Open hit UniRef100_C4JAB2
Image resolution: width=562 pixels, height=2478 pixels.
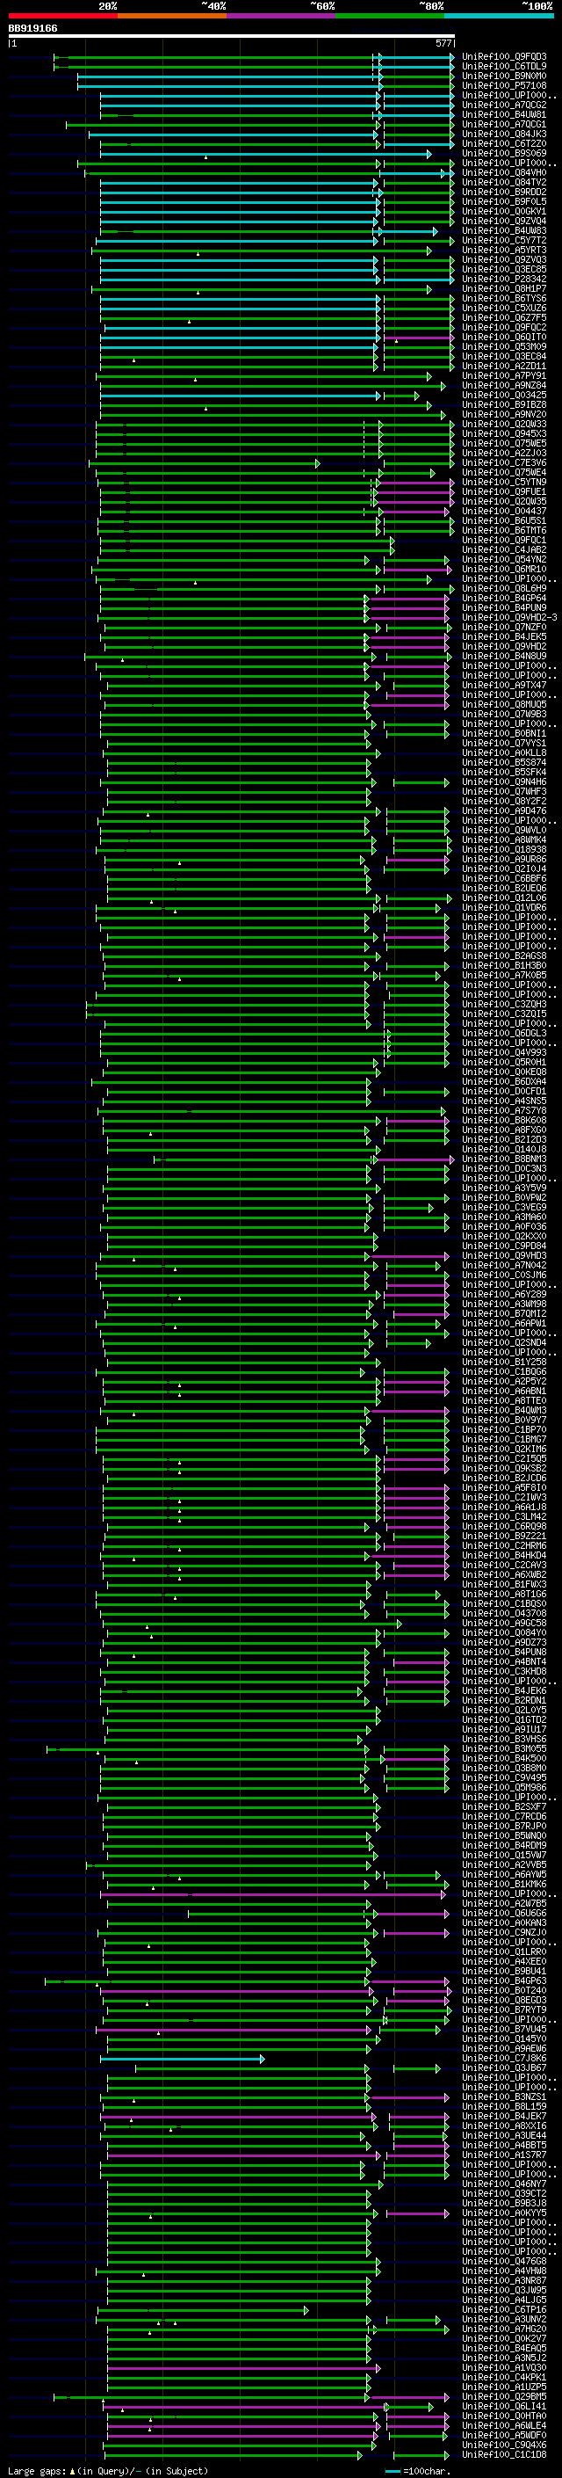[x=504, y=549]
